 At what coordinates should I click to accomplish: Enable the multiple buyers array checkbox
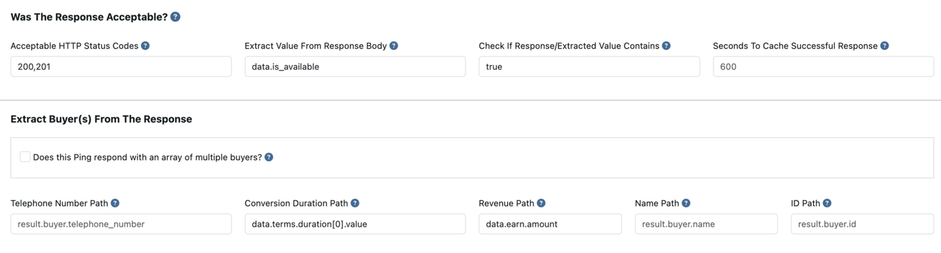coord(25,157)
